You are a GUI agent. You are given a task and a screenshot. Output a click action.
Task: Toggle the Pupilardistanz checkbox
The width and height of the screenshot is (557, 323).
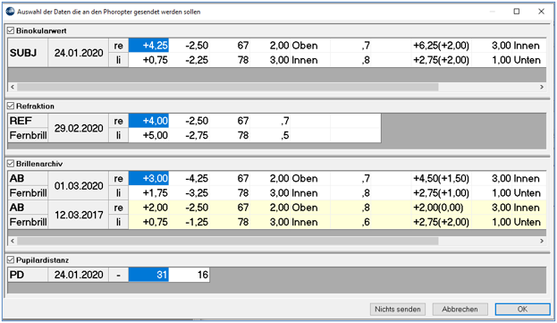coord(11,260)
